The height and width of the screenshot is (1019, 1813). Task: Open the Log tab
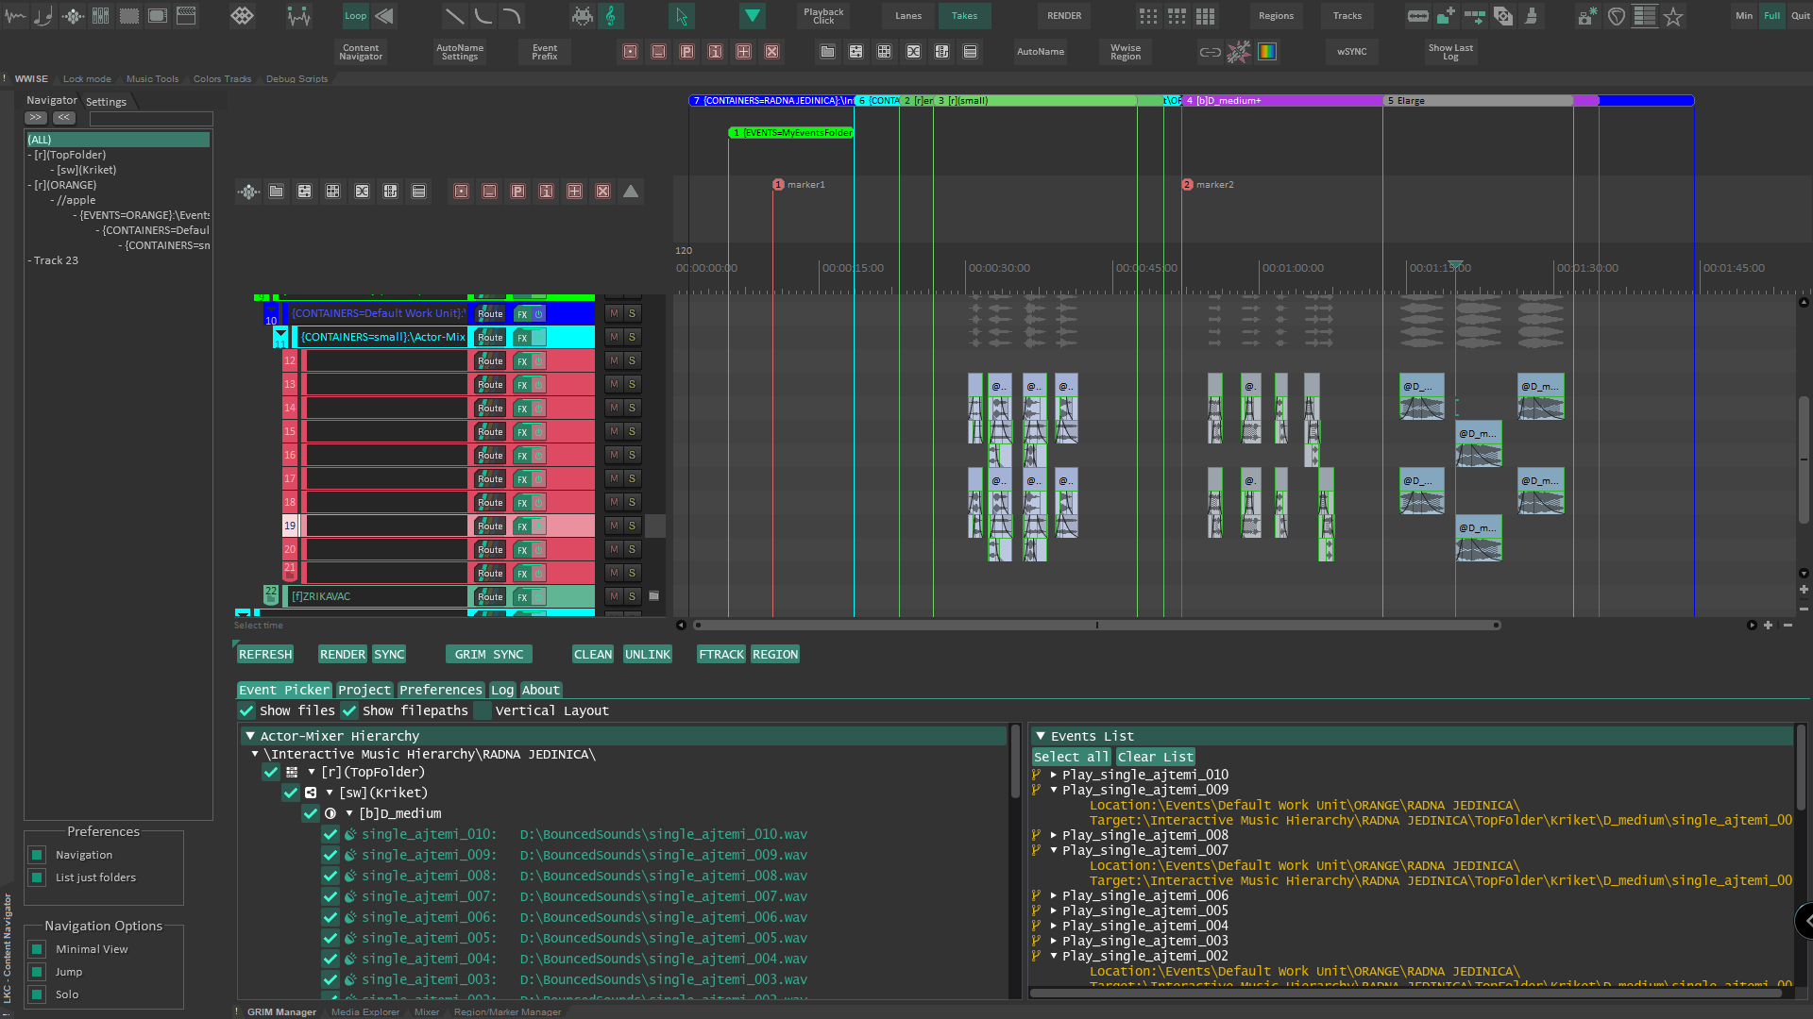tap(502, 690)
